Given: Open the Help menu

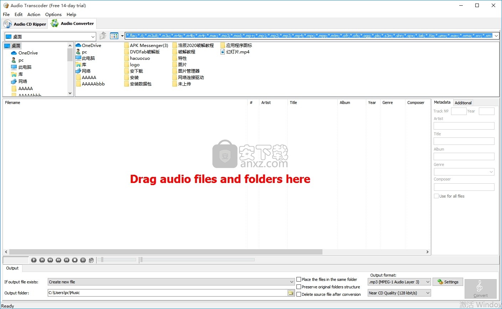Looking at the screenshot, I should coord(71,14).
